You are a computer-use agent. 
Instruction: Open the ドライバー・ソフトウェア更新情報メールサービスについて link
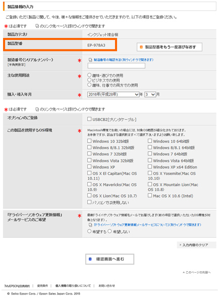point(147,225)
